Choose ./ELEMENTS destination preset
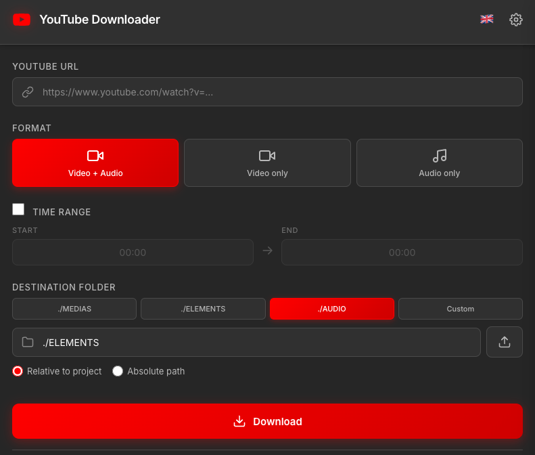 [203, 309]
